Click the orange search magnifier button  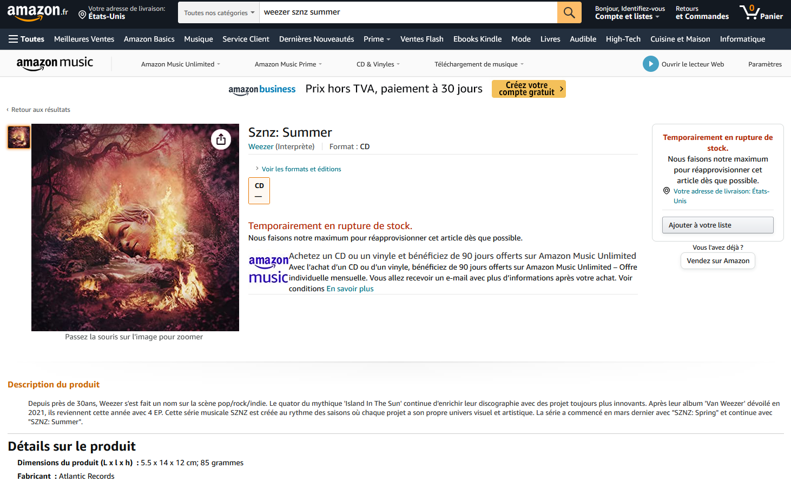569,12
